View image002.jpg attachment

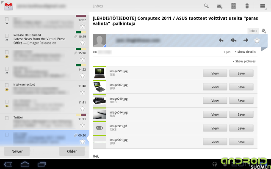(x=215, y=87)
